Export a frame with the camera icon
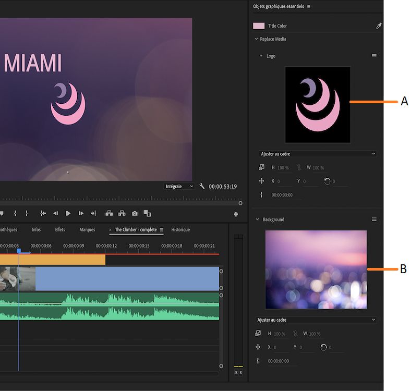410x391 pixels. tap(135, 214)
